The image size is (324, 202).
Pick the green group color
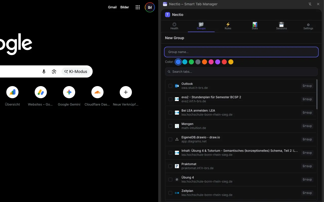pos(191,62)
